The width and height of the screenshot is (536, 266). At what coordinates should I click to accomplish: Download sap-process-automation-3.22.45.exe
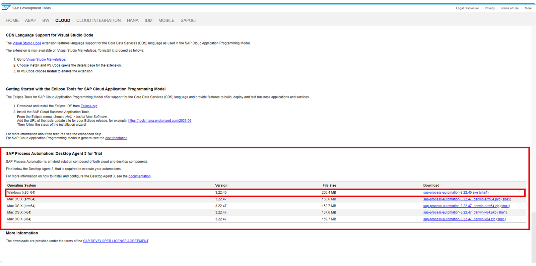click(451, 193)
